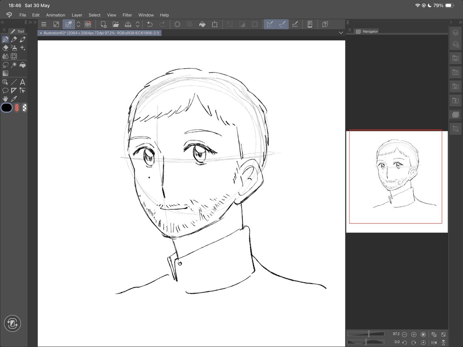Select the Balloon tool

(x=5, y=90)
